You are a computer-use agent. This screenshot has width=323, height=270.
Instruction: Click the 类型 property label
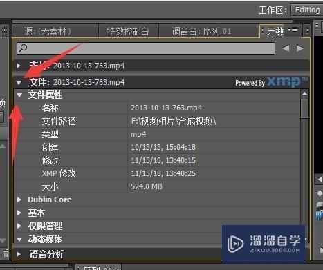tap(50, 134)
